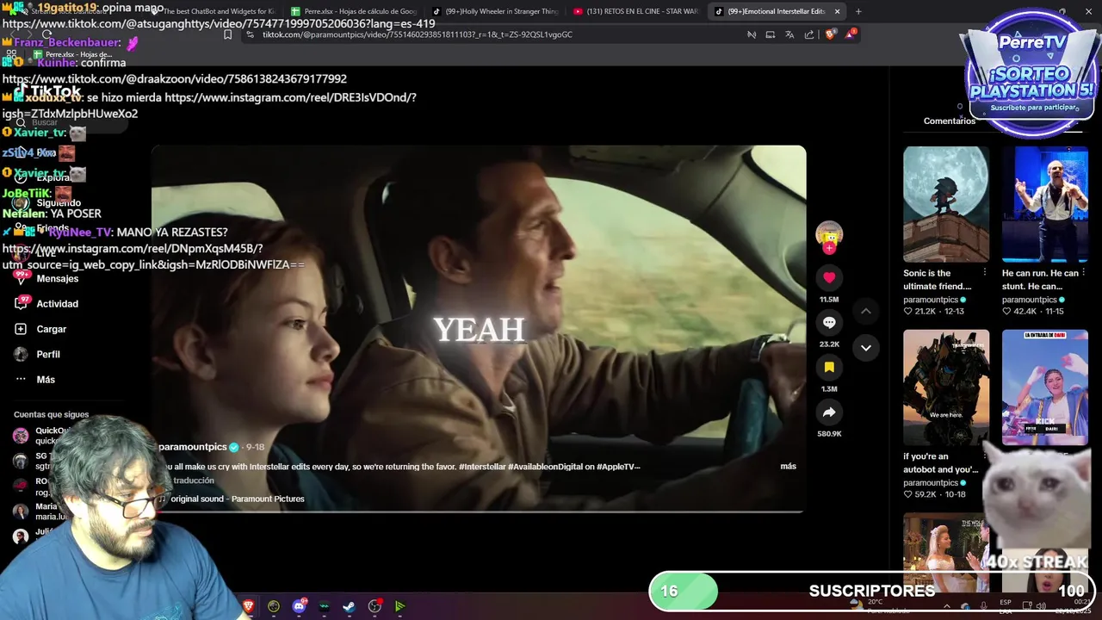Click the bookmark icon left of URL
1102x620 pixels.
tap(227, 34)
